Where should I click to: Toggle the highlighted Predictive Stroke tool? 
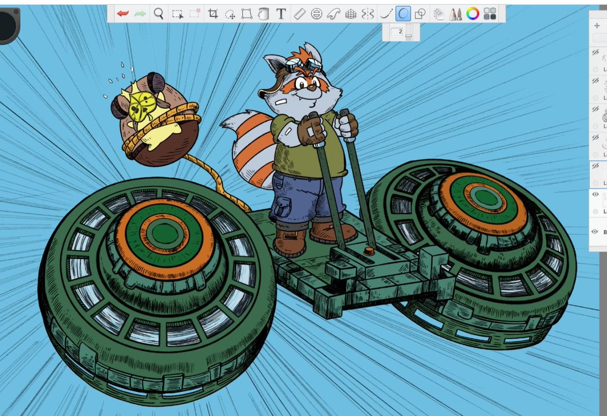[x=403, y=14]
